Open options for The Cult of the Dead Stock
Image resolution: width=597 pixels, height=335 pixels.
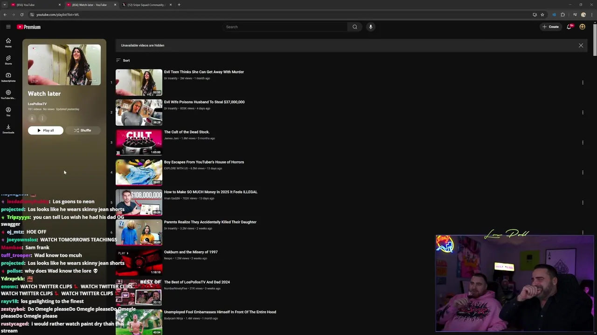click(x=583, y=142)
